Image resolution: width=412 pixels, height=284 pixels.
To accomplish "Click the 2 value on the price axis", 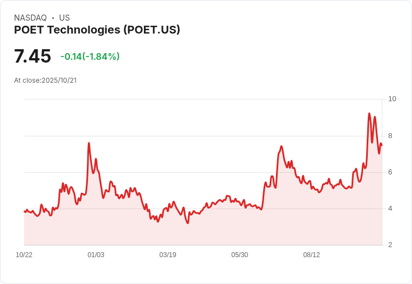I will click(x=390, y=245).
